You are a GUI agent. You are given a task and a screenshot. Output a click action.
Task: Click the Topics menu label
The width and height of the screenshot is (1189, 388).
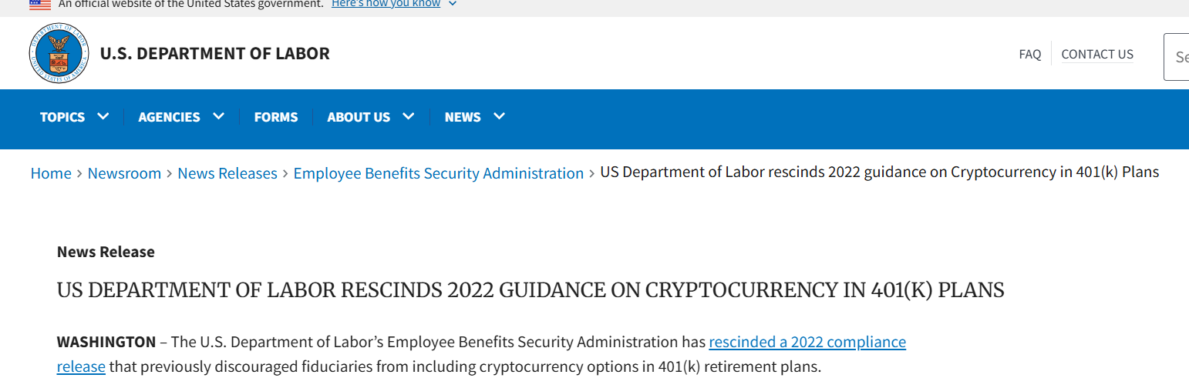[62, 117]
